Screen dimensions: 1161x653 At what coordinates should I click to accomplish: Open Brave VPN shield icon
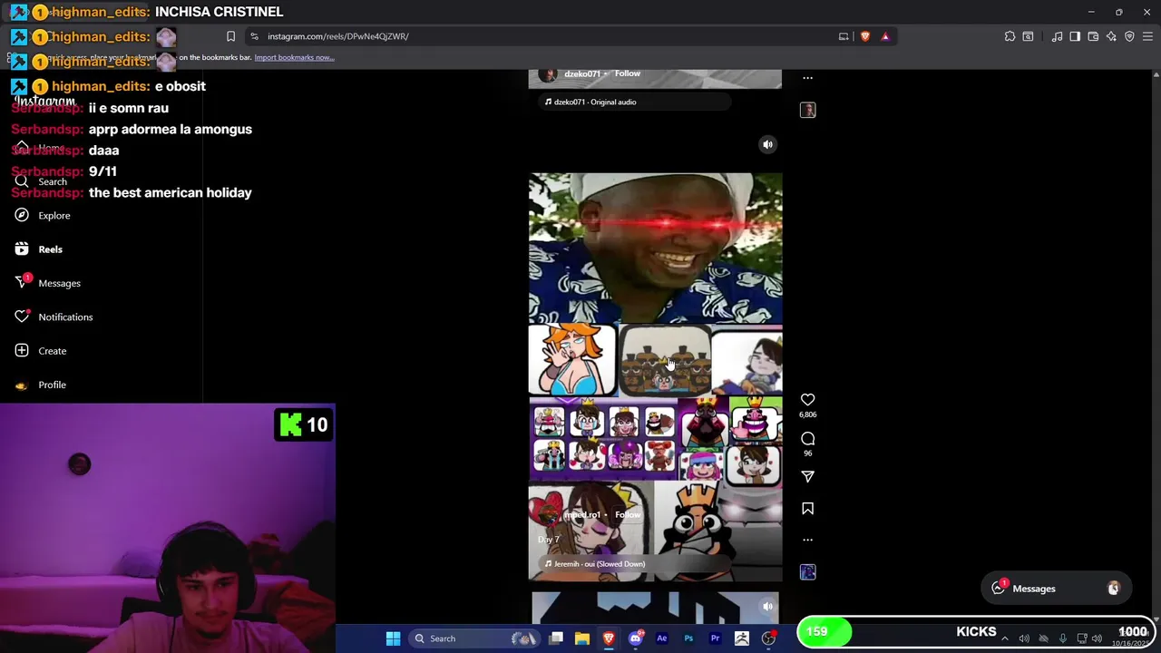[x=1129, y=36]
